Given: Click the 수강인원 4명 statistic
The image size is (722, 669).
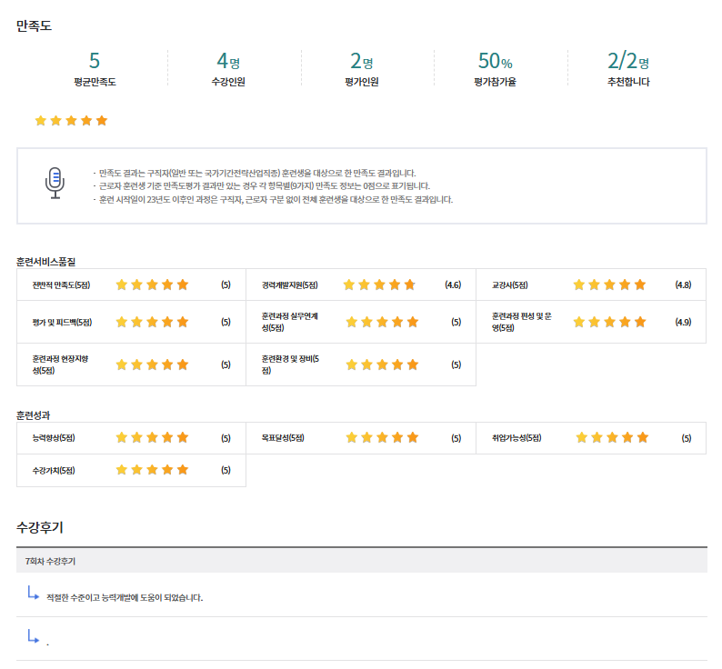Looking at the screenshot, I should (227, 62).
